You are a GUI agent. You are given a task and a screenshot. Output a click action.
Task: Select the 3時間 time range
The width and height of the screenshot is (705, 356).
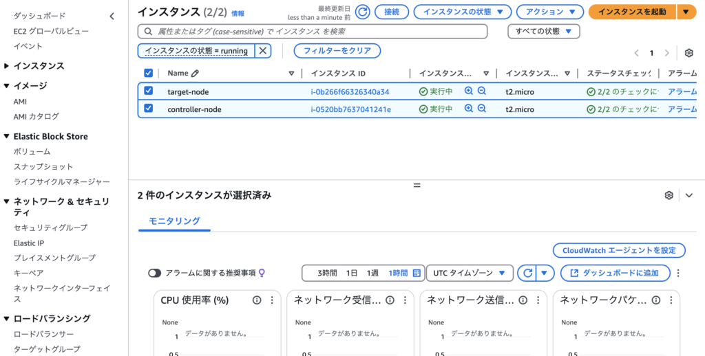tap(327, 273)
